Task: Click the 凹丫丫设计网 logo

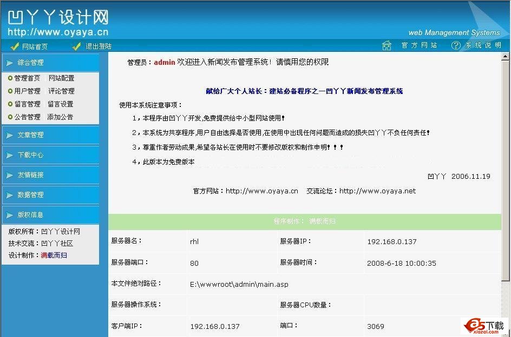Action: (x=58, y=17)
